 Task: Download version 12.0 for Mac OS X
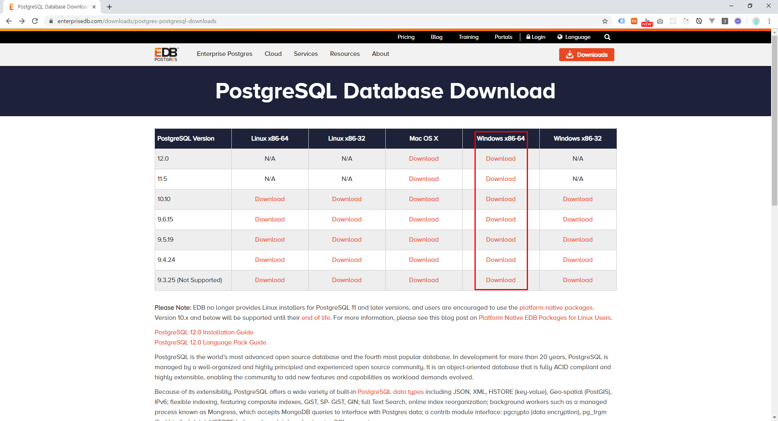(x=424, y=159)
